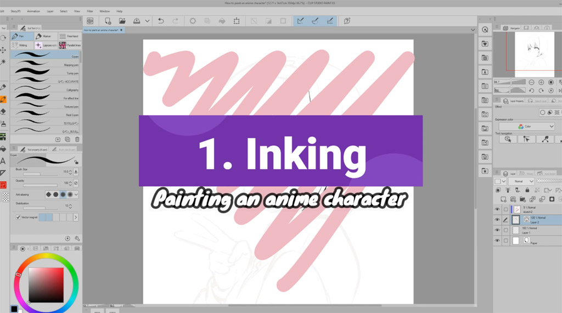Screen dimensions: 562x313
Task: Open file using the folder icon
Action: (122, 21)
